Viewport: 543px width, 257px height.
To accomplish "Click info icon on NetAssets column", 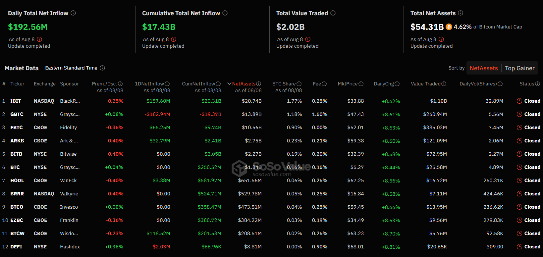I will (259, 84).
